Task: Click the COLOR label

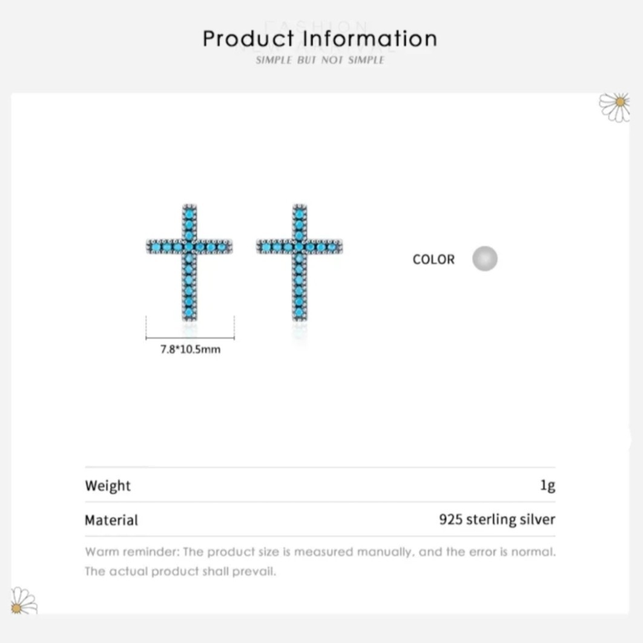Action: (434, 259)
